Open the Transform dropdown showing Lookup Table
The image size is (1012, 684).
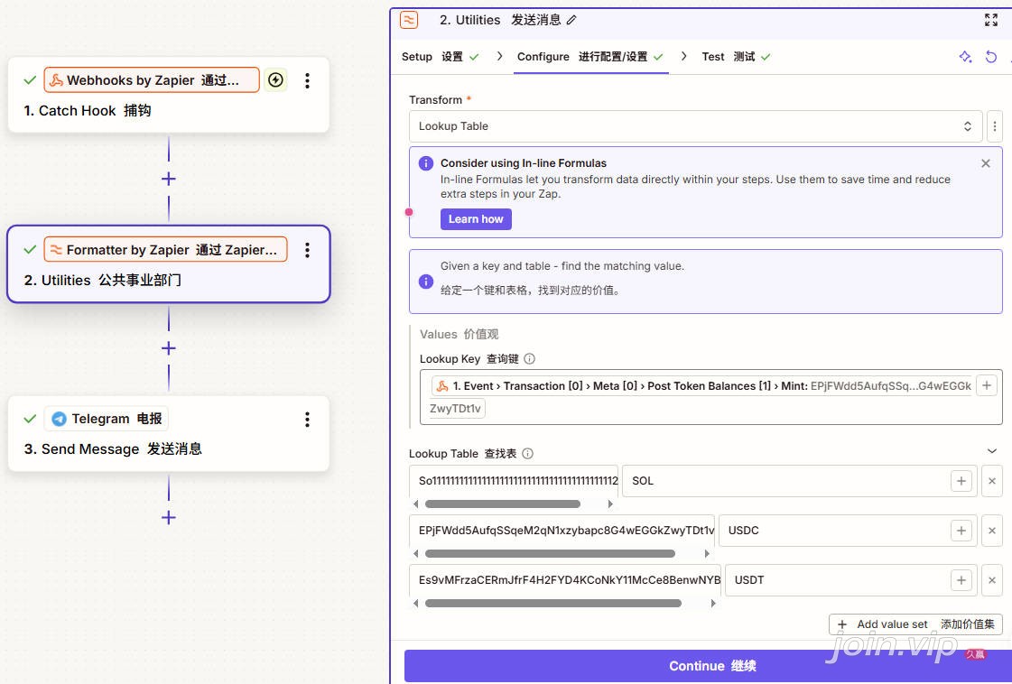pos(696,126)
